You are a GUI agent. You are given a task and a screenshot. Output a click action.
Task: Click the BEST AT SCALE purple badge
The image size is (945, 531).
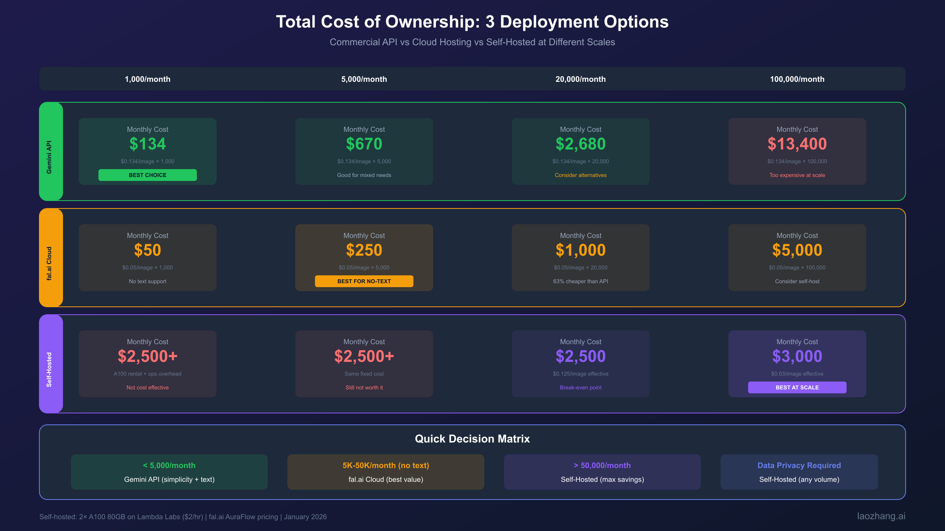[797, 387]
